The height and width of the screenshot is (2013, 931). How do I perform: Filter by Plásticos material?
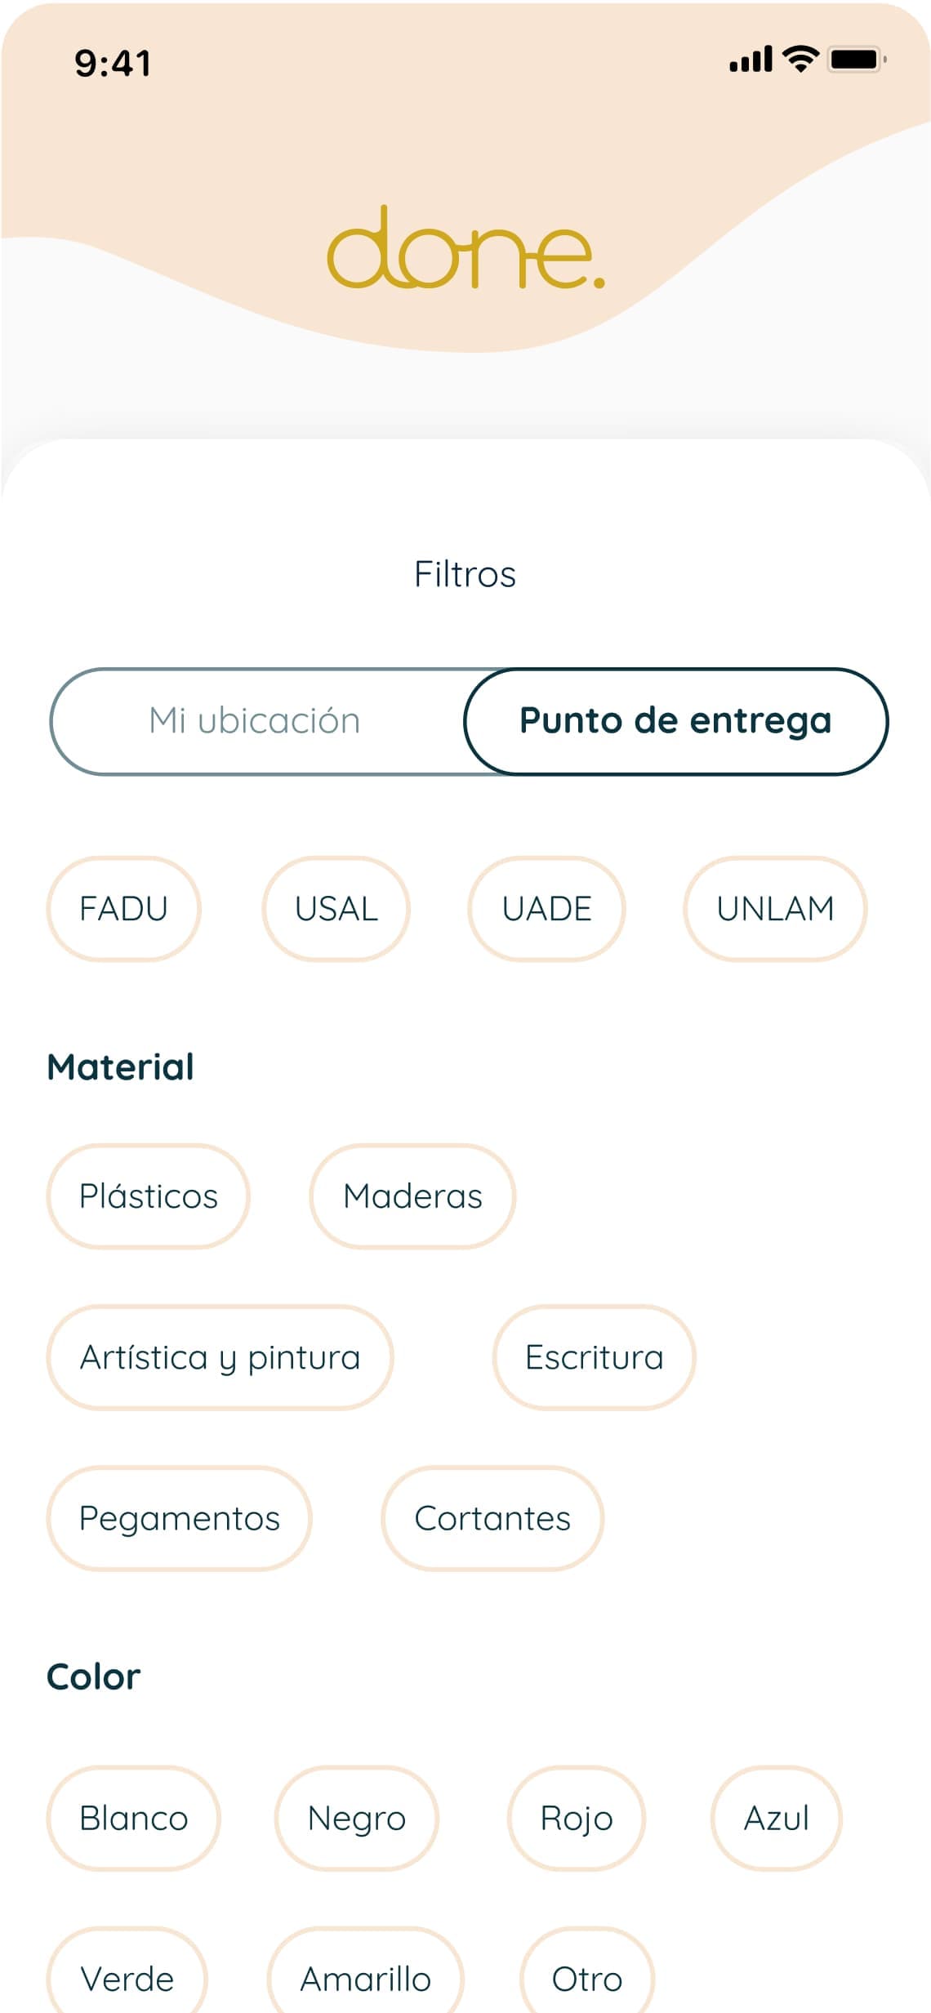(x=148, y=1196)
